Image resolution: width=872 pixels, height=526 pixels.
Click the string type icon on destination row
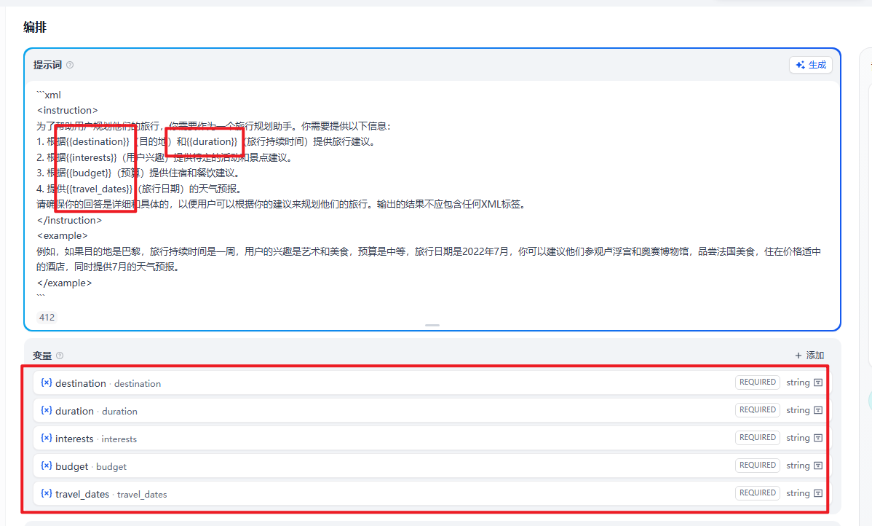click(x=818, y=382)
